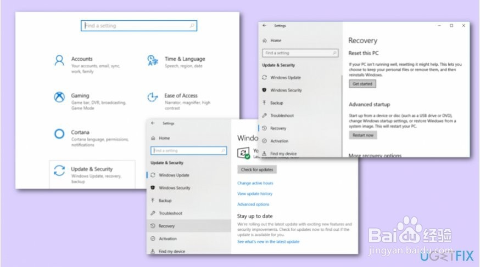The height and width of the screenshot is (267, 480).
Task: Click Backup arrow icon in Windows Update window
Action: click(x=153, y=201)
